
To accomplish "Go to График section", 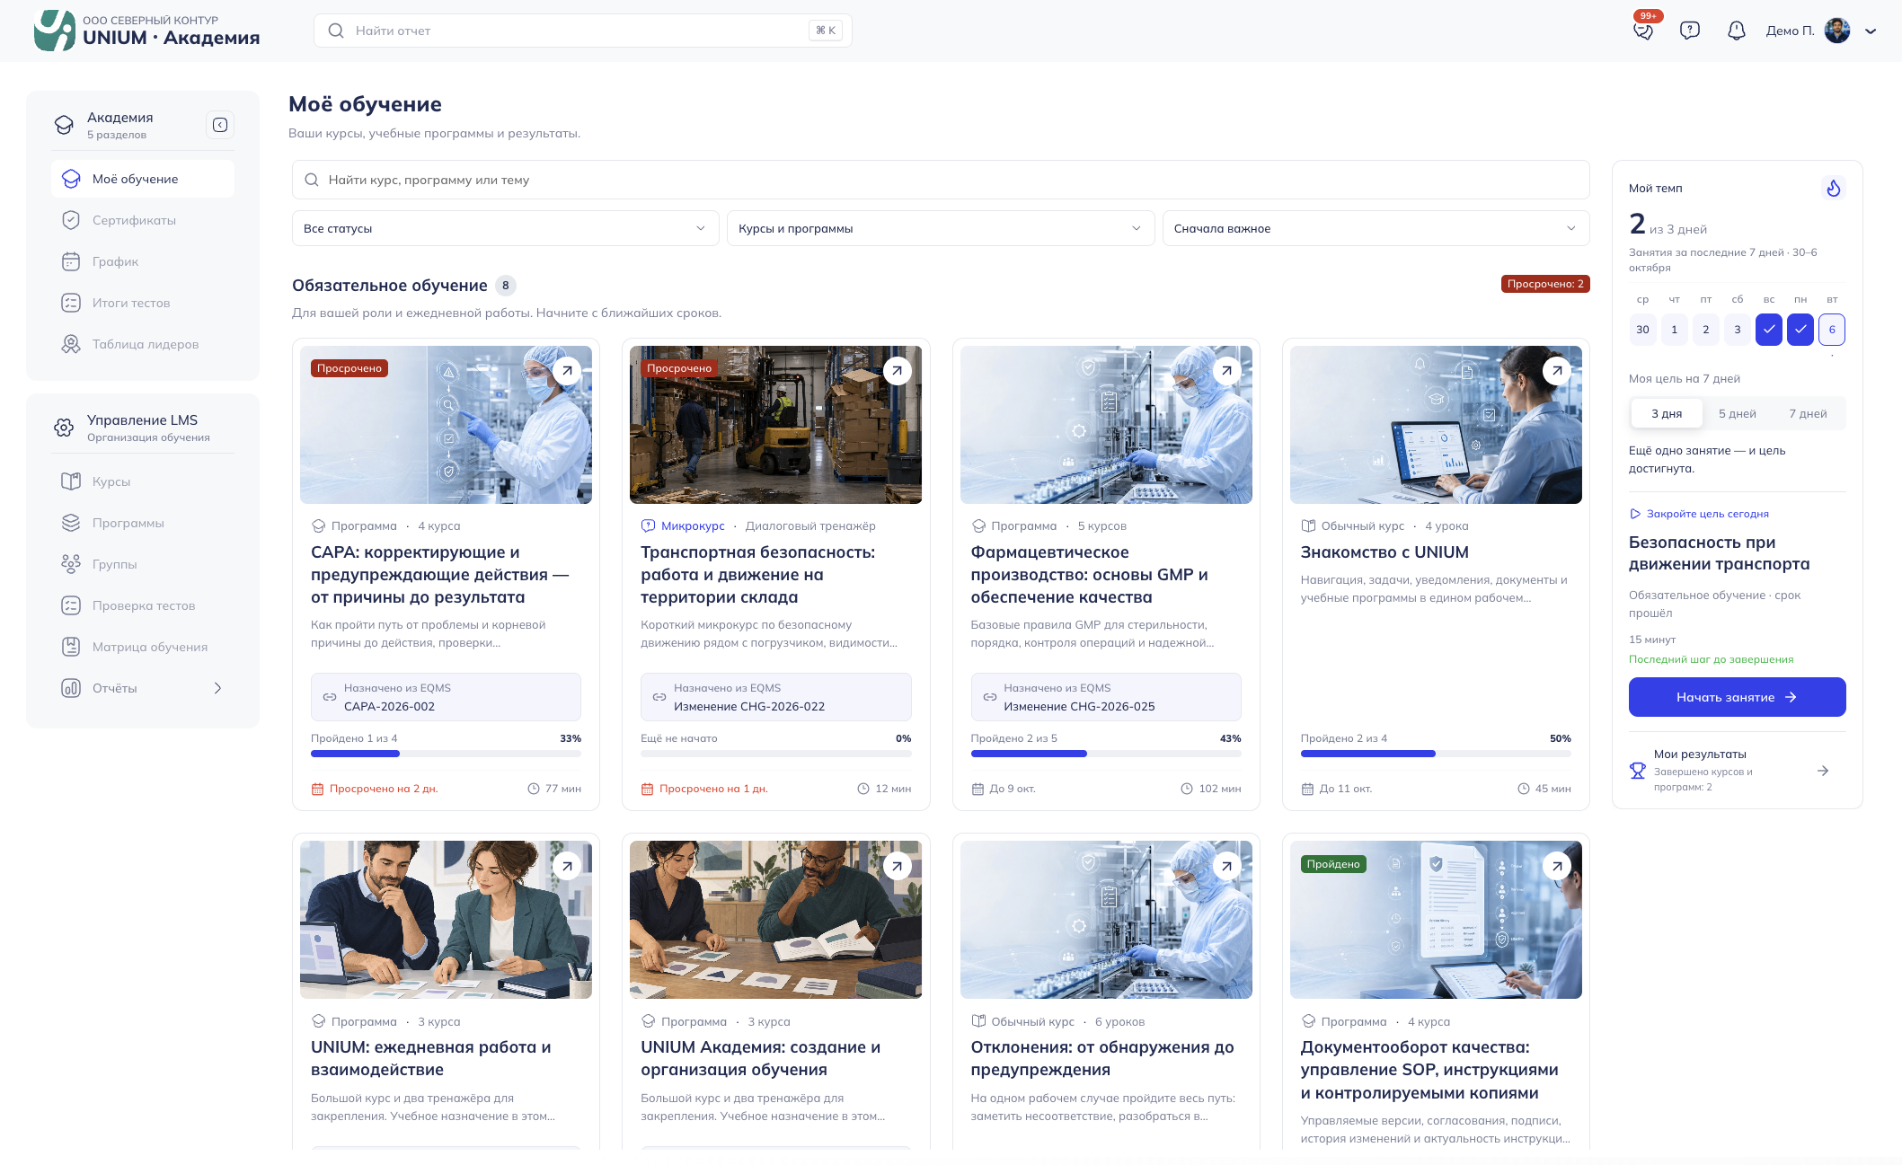I will point(143,261).
